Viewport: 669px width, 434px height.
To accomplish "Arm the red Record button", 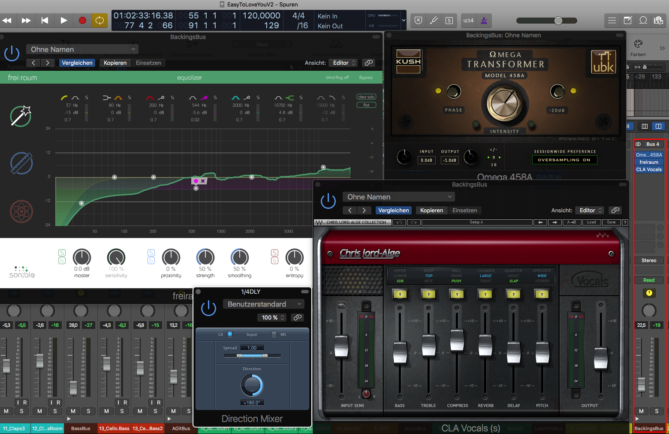I will click(x=82, y=20).
